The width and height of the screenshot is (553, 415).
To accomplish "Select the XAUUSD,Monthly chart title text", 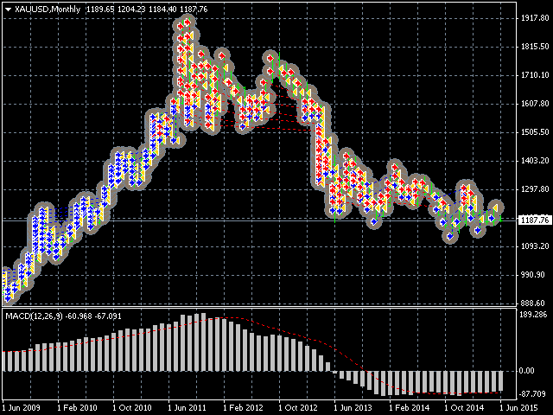I will pos(48,10).
